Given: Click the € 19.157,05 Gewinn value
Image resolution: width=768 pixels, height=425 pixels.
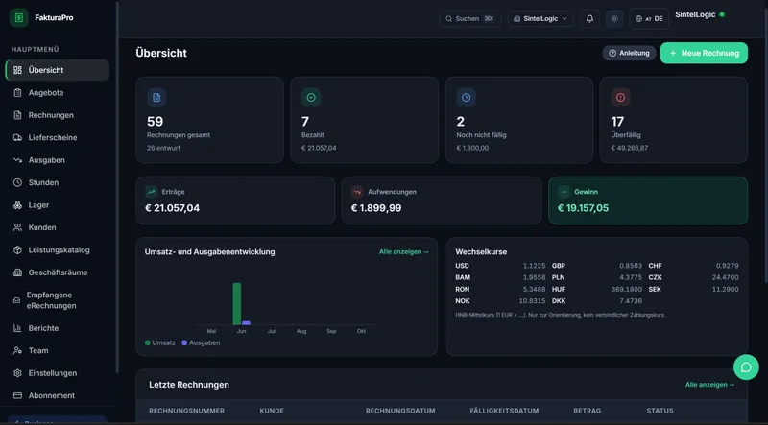Looking at the screenshot, I should pos(583,208).
